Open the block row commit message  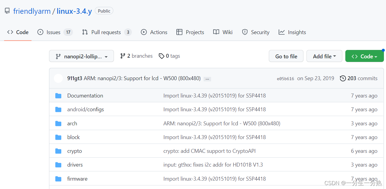[215, 137]
